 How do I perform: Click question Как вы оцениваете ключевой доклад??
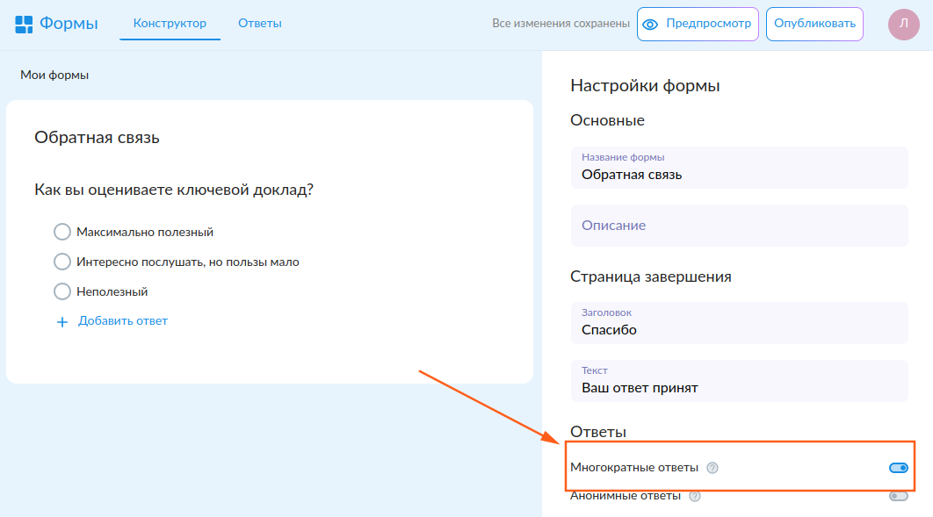click(x=174, y=190)
